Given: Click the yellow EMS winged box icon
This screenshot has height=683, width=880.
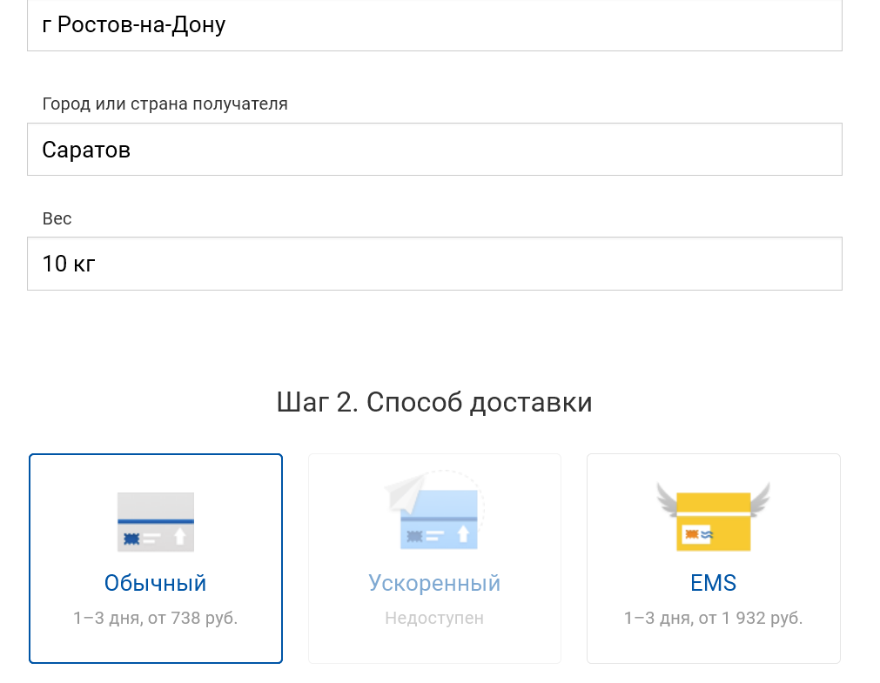Looking at the screenshot, I should (x=713, y=521).
